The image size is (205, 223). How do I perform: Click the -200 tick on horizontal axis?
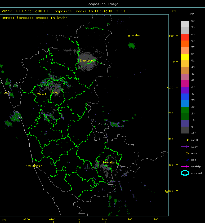(x=26, y=220)
